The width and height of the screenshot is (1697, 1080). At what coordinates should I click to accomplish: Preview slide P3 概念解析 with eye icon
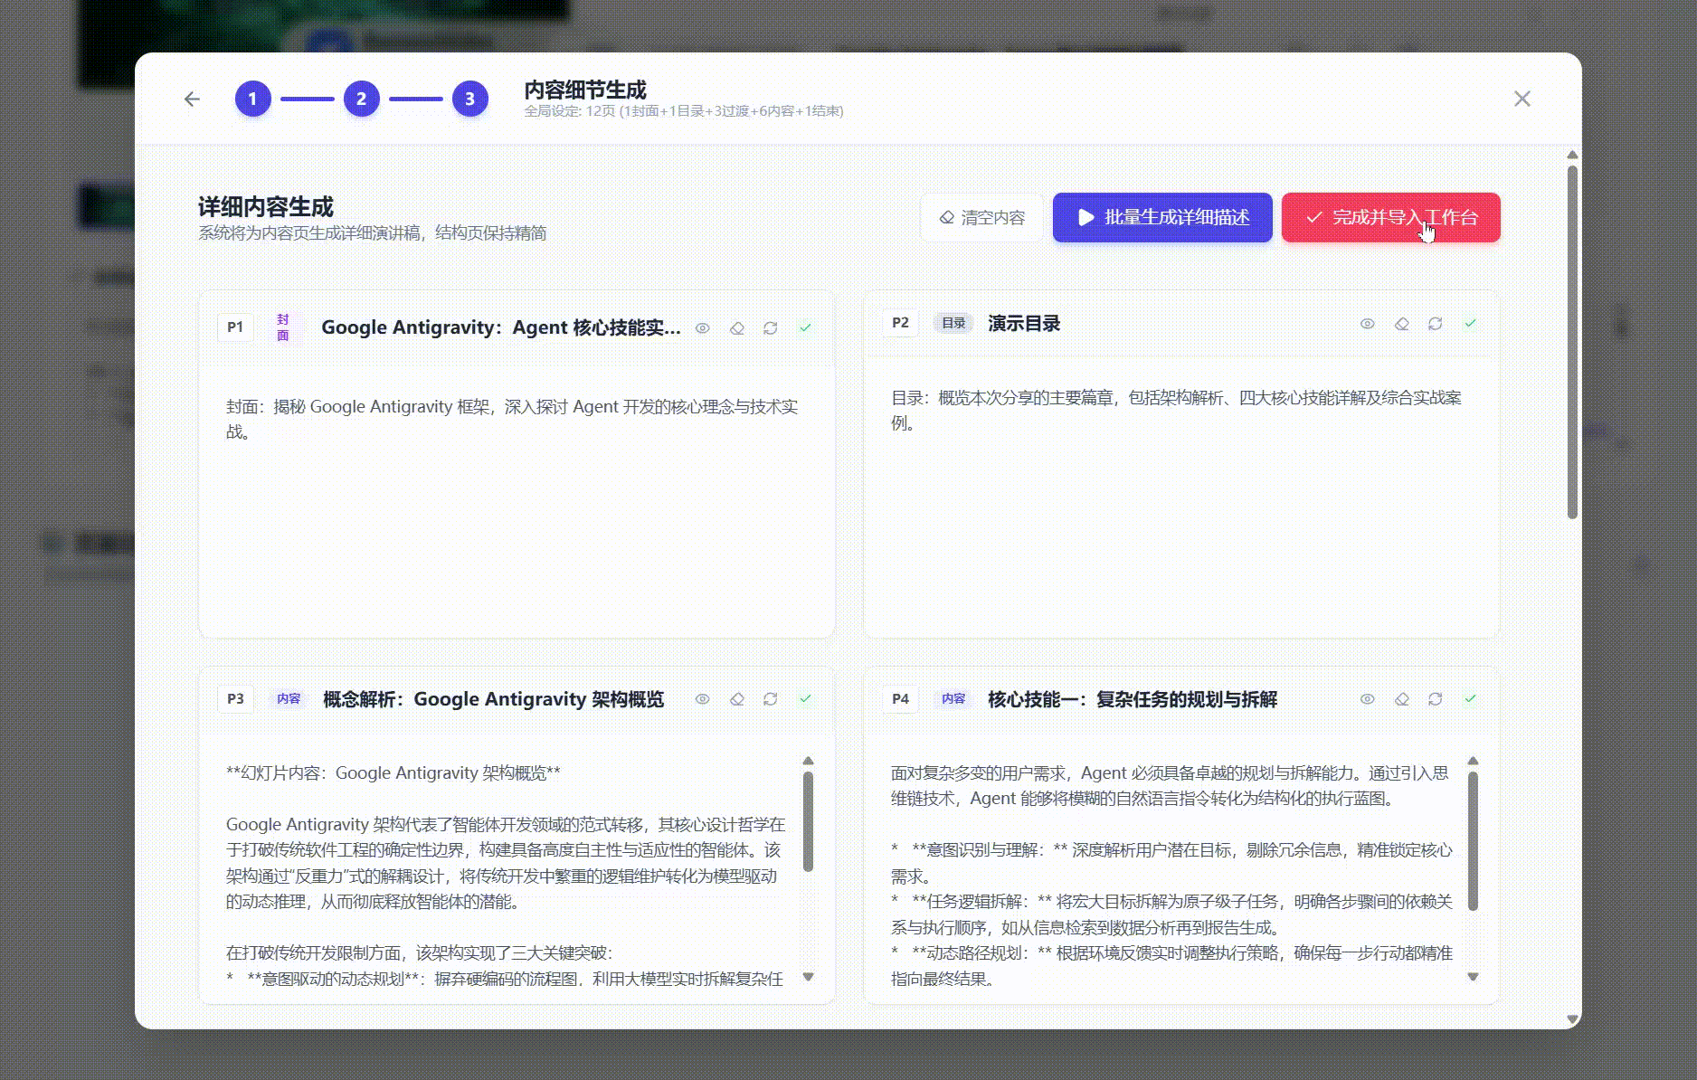(703, 699)
